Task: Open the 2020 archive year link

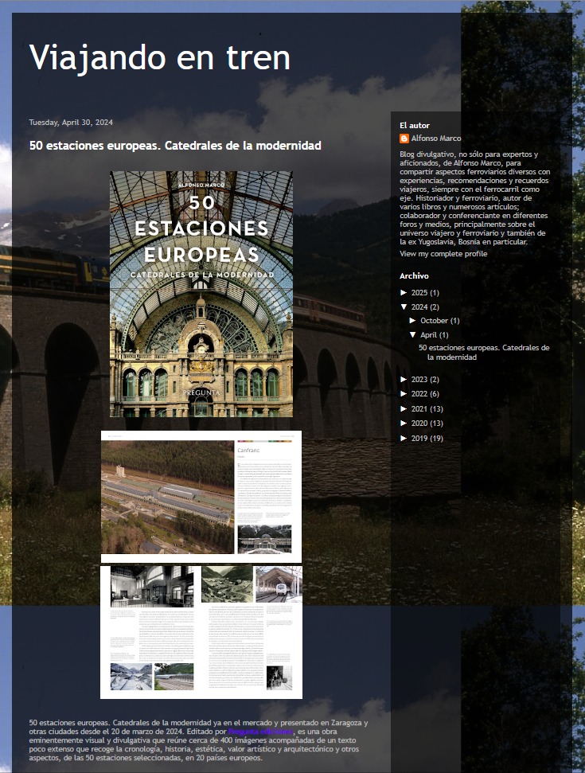Action: pyautogui.click(x=419, y=424)
